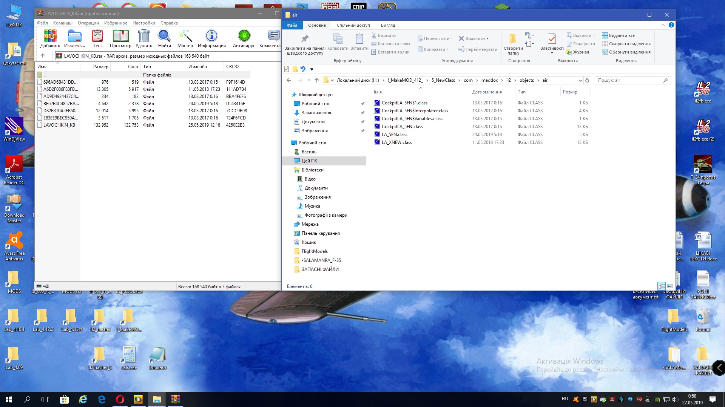Click WinRAR Delete files icon
Viewport: 725px width, 407px height.
(x=143, y=37)
